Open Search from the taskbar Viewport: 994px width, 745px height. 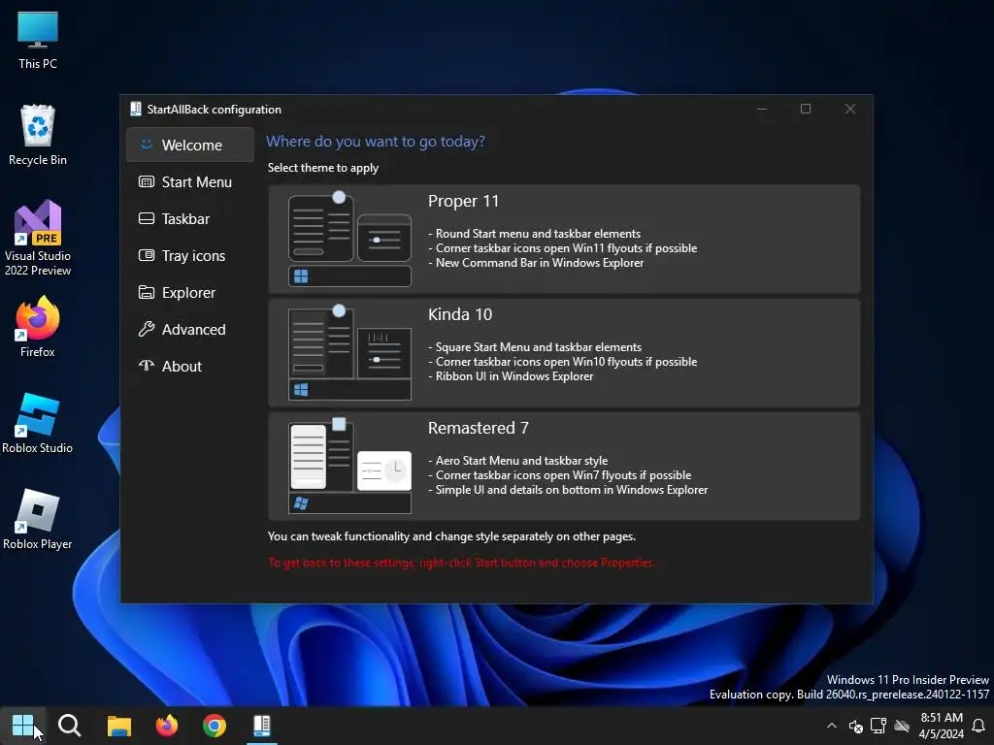(69, 726)
